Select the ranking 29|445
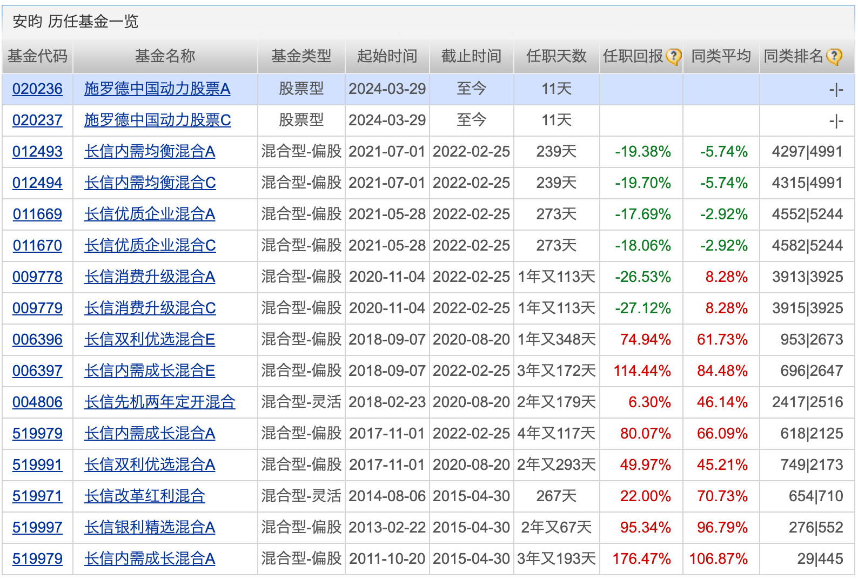This screenshot has height=579, width=858. [x=820, y=559]
